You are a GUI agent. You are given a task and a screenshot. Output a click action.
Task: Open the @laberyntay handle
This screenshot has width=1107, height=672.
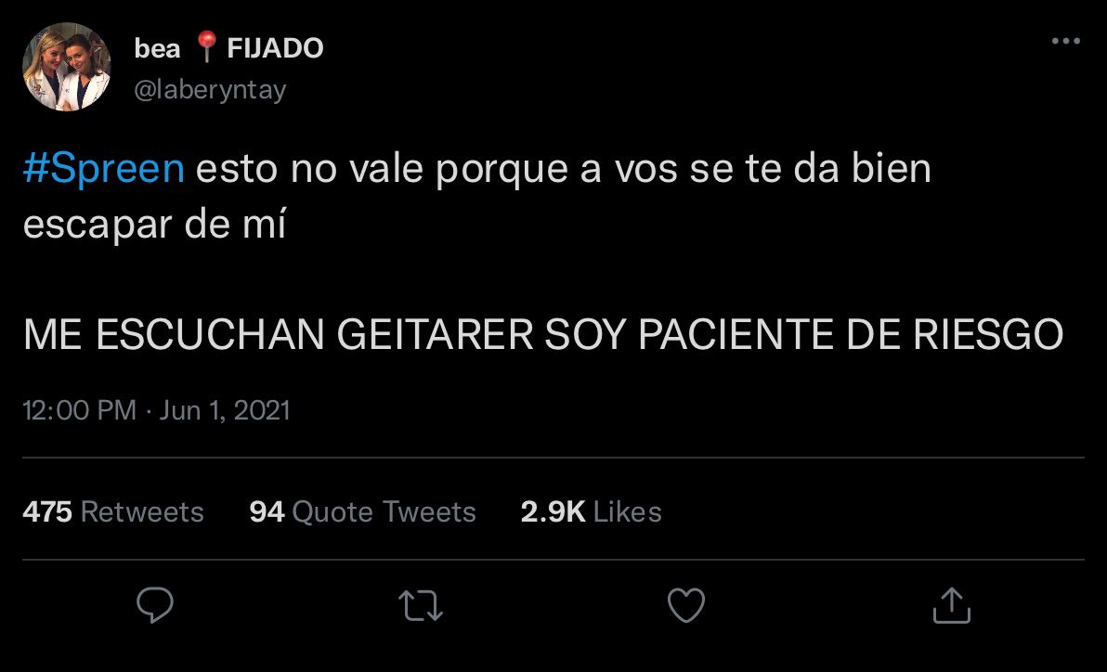point(210,90)
